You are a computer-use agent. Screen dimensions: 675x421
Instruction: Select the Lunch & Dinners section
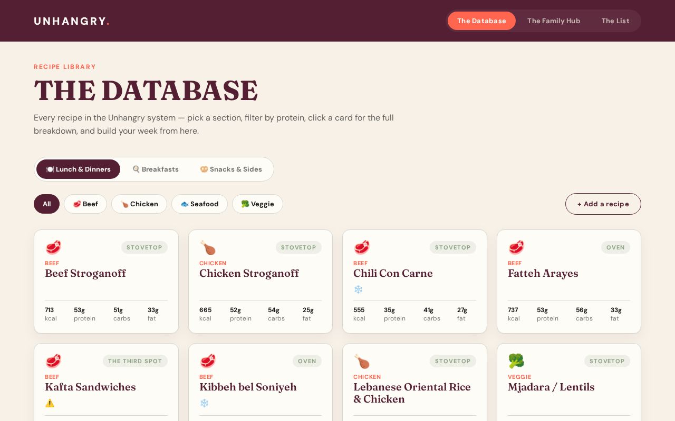78,169
